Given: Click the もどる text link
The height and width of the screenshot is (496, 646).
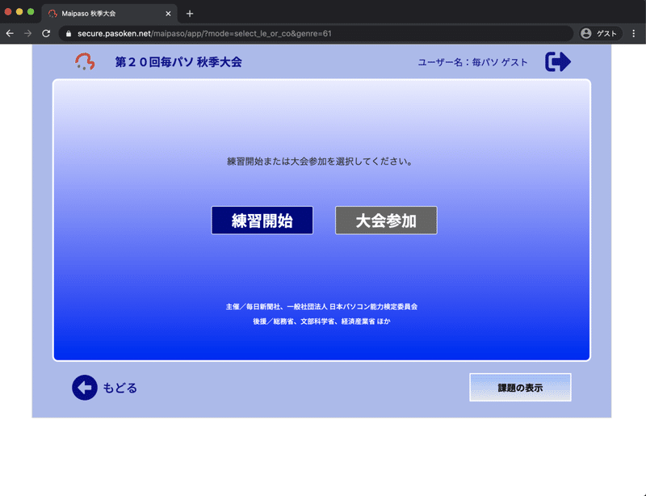Looking at the screenshot, I should 120,388.
